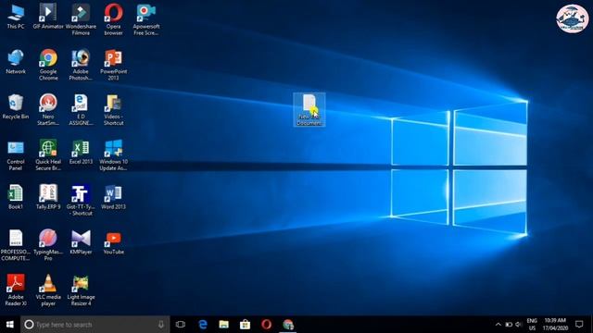Launch Opera from the taskbar
Screen dimensions: 593x333
tap(266, 325)
